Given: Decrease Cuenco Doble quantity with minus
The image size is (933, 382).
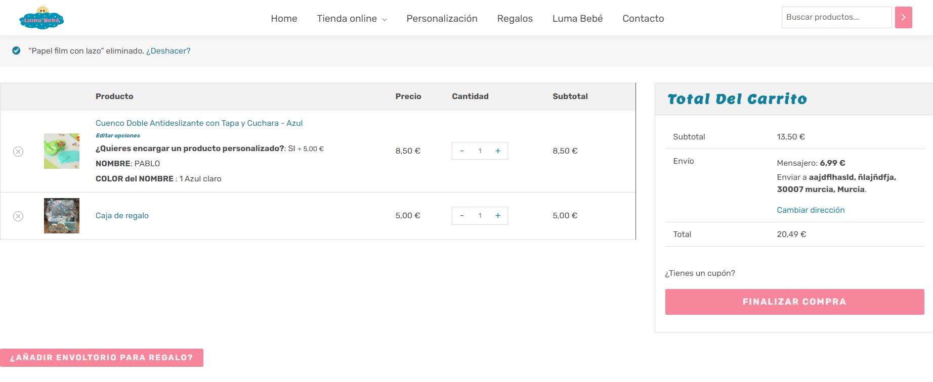Looking at the screenshot, I should tap(462, 151).
